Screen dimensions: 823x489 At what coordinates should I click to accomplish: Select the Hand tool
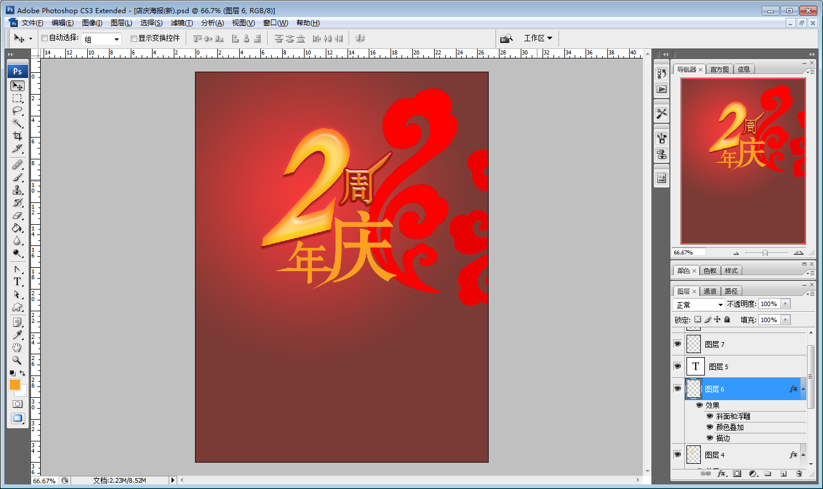(17, 348)
